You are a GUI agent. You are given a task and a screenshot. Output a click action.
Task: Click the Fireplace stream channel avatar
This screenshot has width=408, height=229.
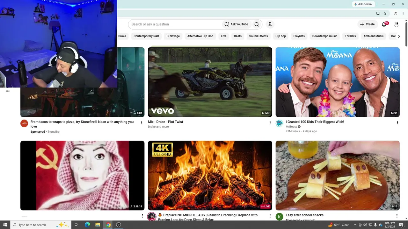[x=152, y=217]
